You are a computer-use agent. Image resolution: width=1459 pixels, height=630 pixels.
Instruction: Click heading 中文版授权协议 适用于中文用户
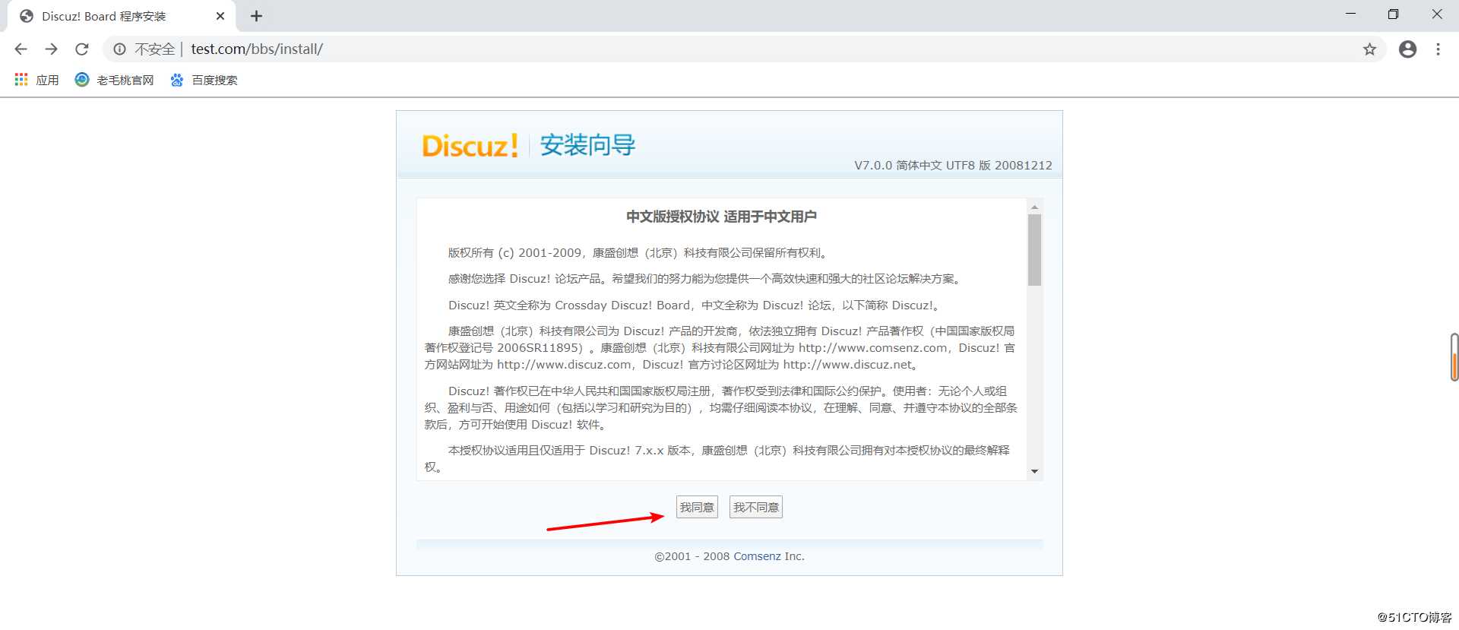721,217
